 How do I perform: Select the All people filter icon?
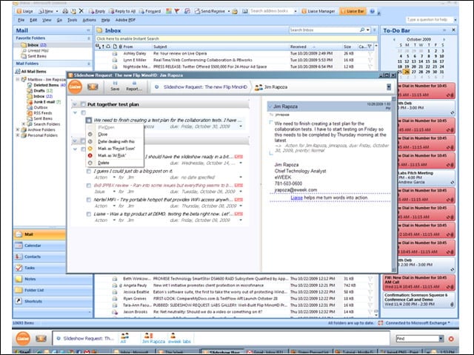point(124,338)
